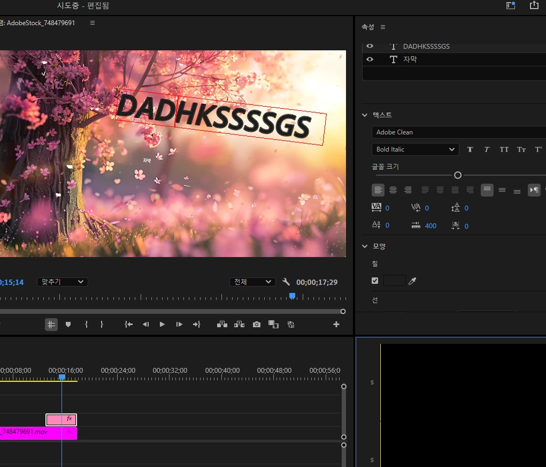Toggle small caps Tт style
The width and height of the screenshot is (546, 467).
tap(521, 149)
